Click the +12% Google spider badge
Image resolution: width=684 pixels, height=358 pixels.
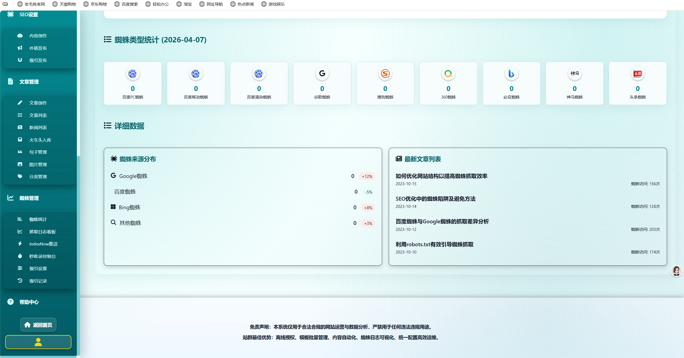pos(367,177)
